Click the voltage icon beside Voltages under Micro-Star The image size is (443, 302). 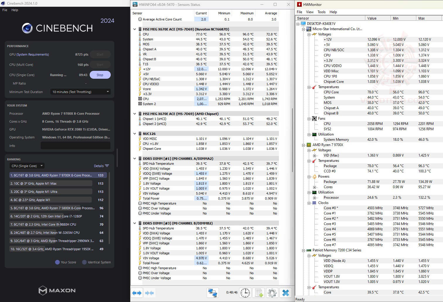tap(314, 34)
